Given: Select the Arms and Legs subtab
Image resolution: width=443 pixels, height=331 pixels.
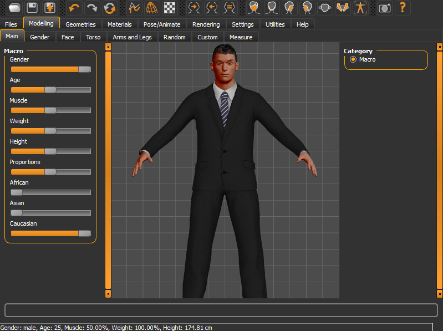Looking at the screenshot, I should [132, 37].
